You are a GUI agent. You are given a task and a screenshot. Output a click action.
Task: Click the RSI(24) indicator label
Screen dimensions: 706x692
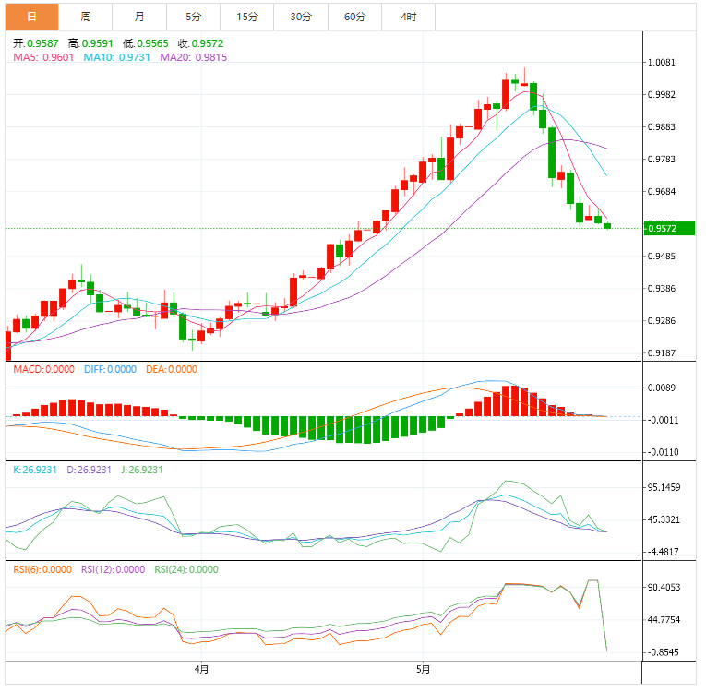coord(185,569)
